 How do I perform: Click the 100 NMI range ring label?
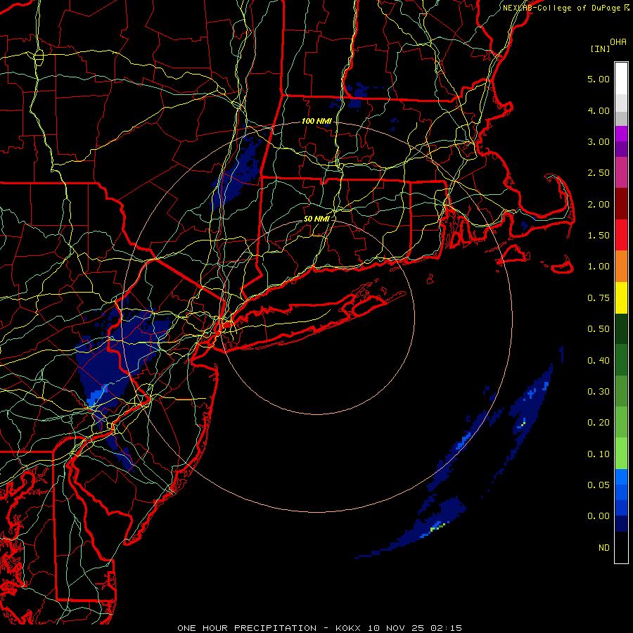[316, 121]
